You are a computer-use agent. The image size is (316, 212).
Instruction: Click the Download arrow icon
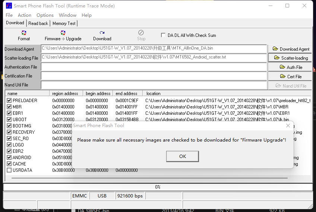tap(102, 33)
